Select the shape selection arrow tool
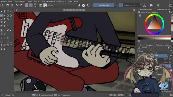The width and height of the screenshot is (173, 97). coord(1,11)
